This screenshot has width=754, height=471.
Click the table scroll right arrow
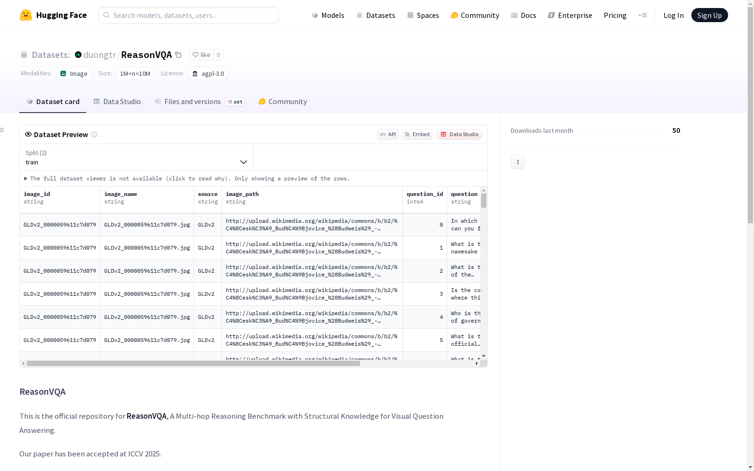click(x=477, y=364)
